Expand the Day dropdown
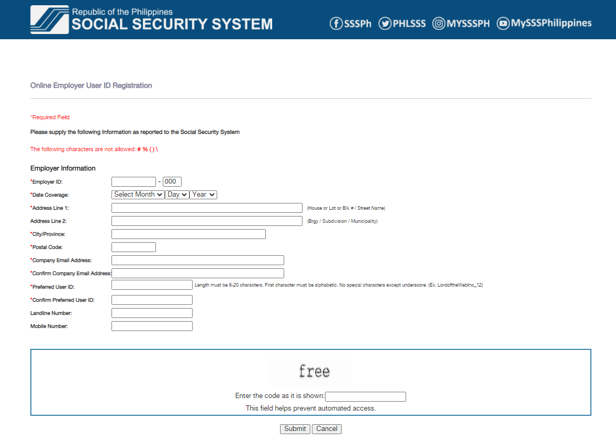This screenshot has width=616, height=443. point(176,194)
